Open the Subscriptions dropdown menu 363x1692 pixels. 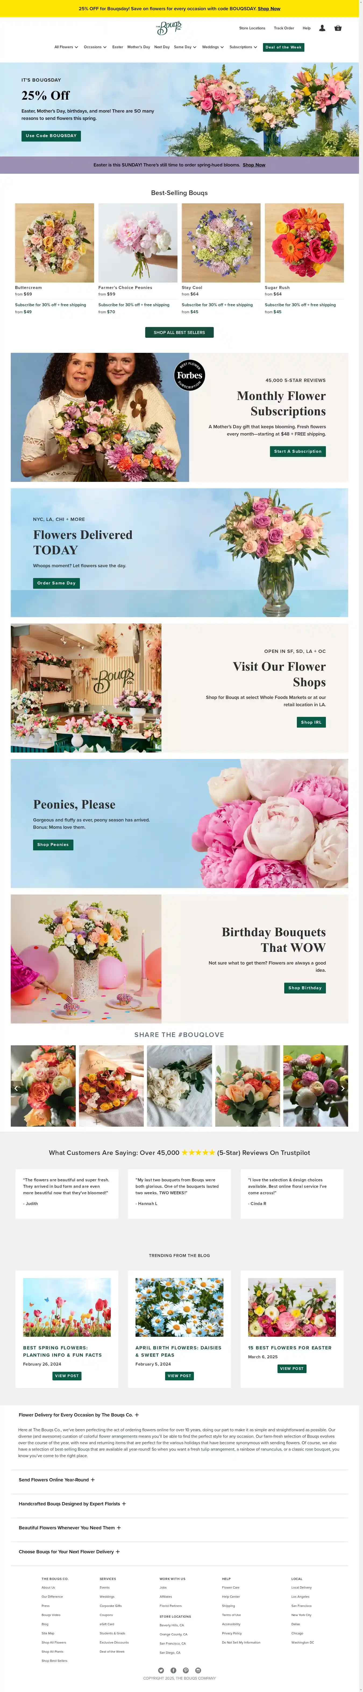click(243, 47)
